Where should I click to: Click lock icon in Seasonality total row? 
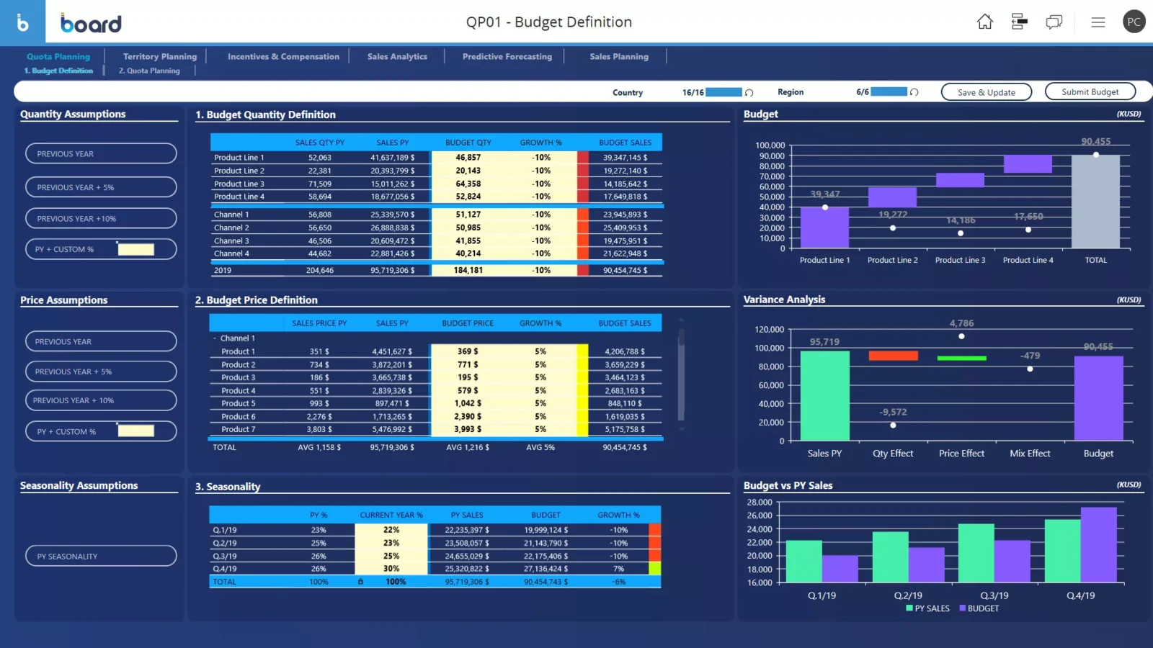(360, 582)
